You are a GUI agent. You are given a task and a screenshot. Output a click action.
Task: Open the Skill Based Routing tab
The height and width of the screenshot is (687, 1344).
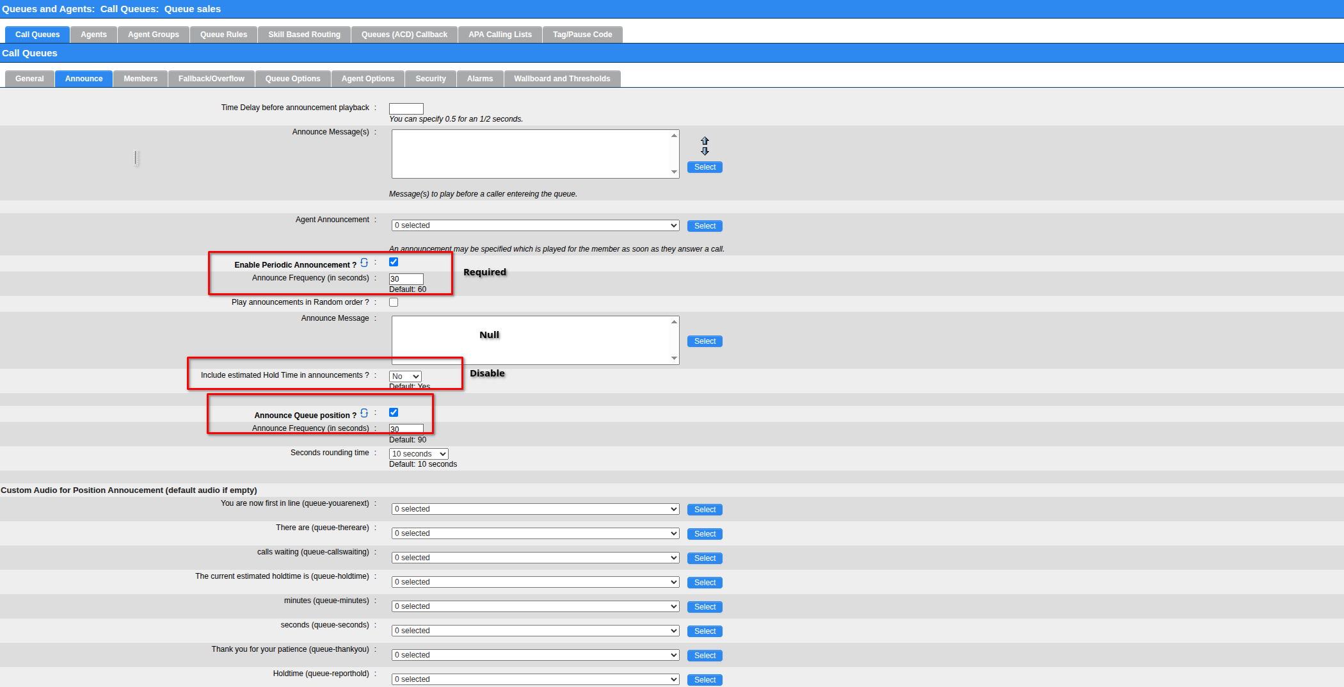pos(304,35)
